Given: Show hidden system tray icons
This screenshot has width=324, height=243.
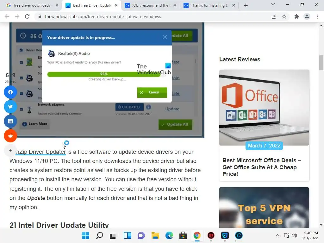Looking at the screenshot, I should 278,235.
